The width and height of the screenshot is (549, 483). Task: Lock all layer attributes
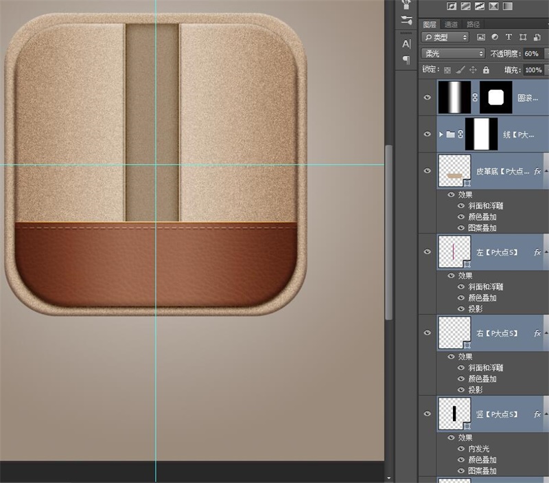click(486, 70)
